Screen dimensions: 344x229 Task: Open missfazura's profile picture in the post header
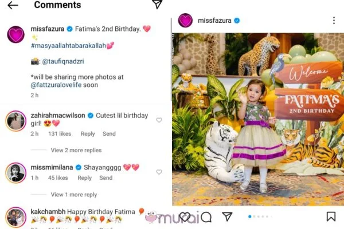pyautogui.click(x=185, y=21)
